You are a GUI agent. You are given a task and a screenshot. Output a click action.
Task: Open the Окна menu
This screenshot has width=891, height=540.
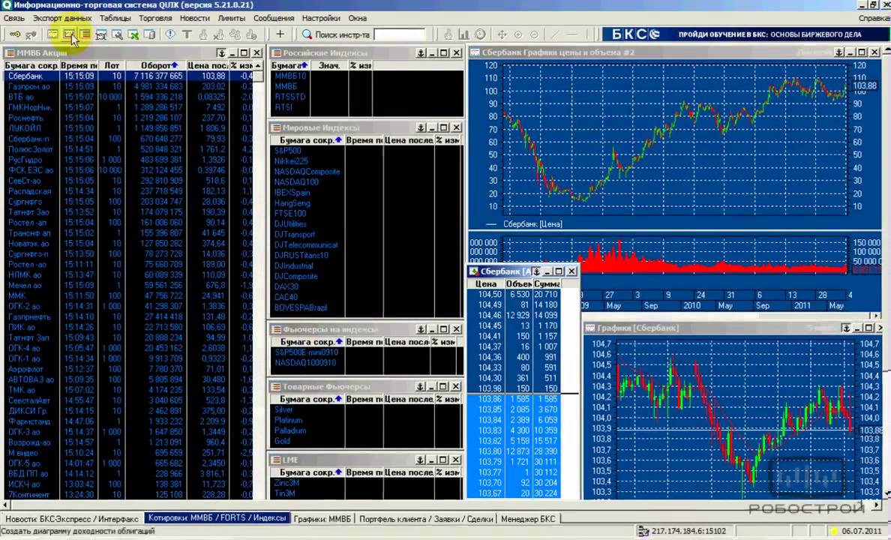pyautogui.click(x=358, y=18)
